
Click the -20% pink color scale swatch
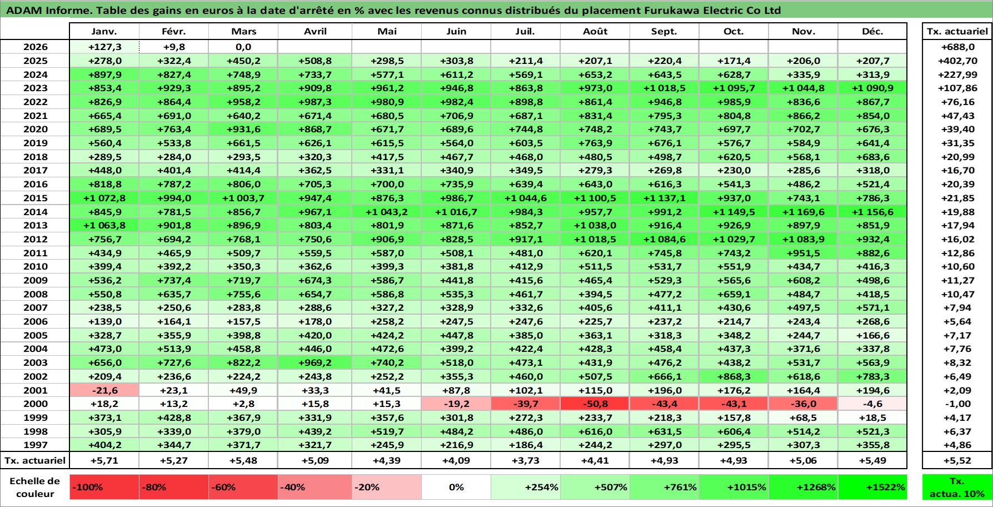(x=387, y=487)
